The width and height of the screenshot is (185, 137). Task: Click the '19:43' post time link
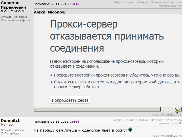point(74,4)
